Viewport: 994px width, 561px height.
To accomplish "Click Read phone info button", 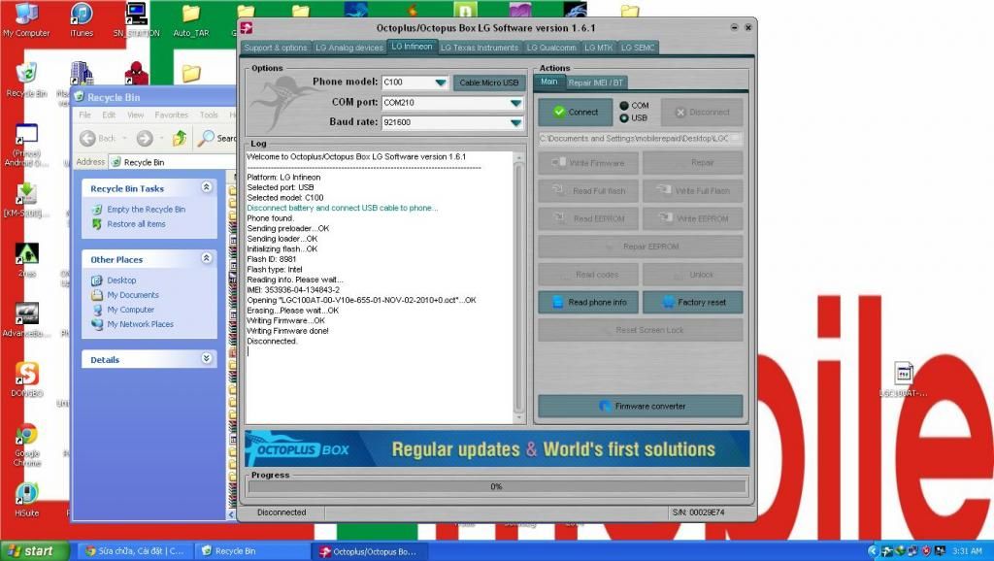I will (x=589, y=303).
